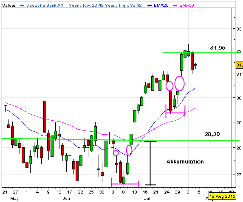This screenshot has width=243, height=202.
Task: Click the last small green candle at right
Action: click(195, 65)
